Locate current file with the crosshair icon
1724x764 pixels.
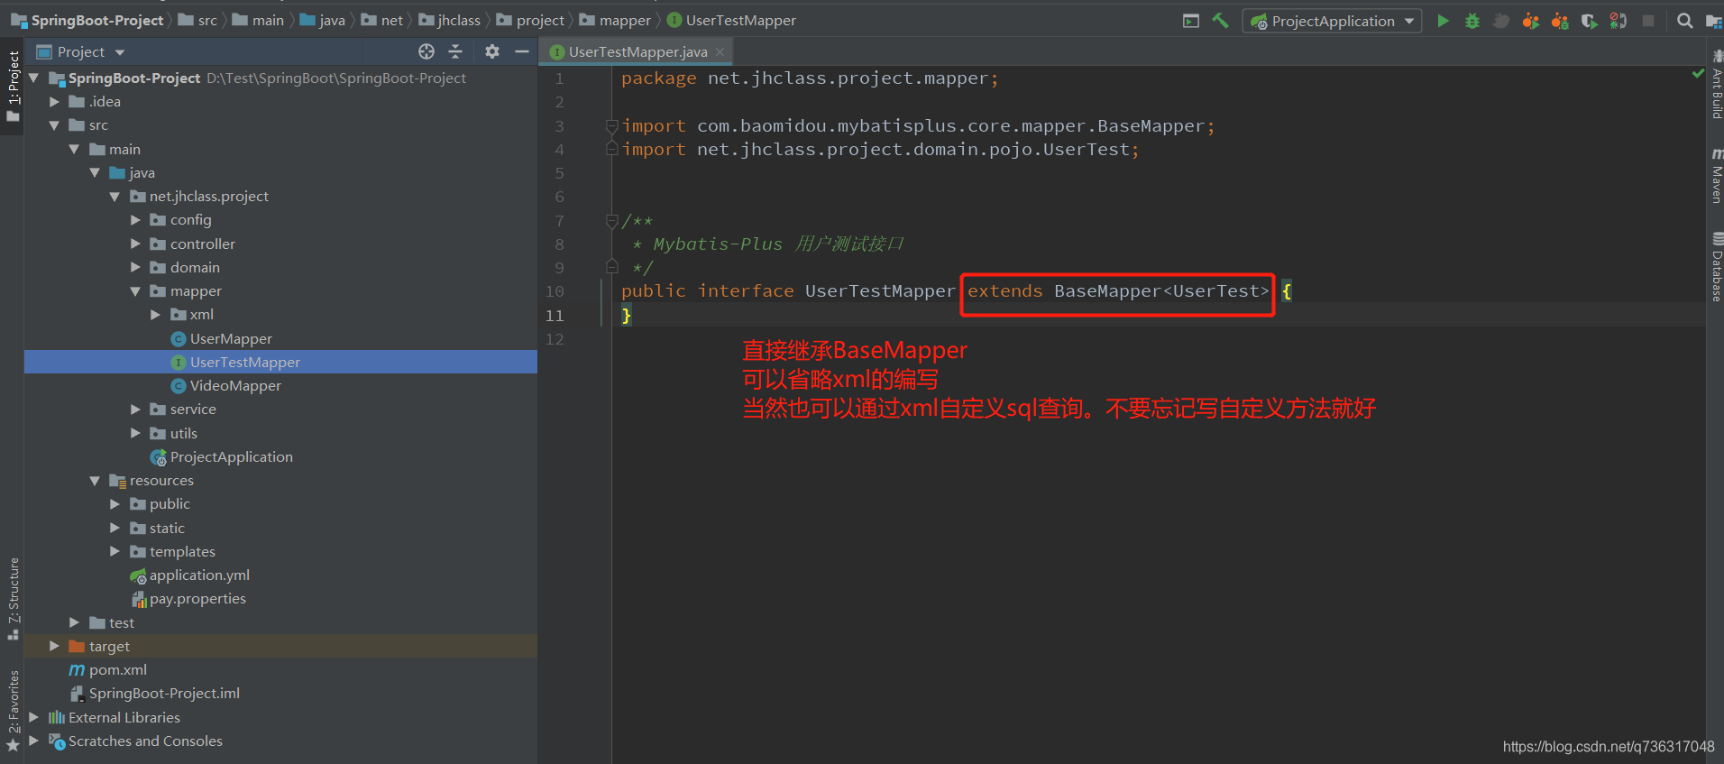(426, 51)
